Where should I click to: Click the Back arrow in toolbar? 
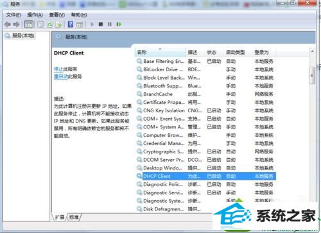(x=8, y=24)
